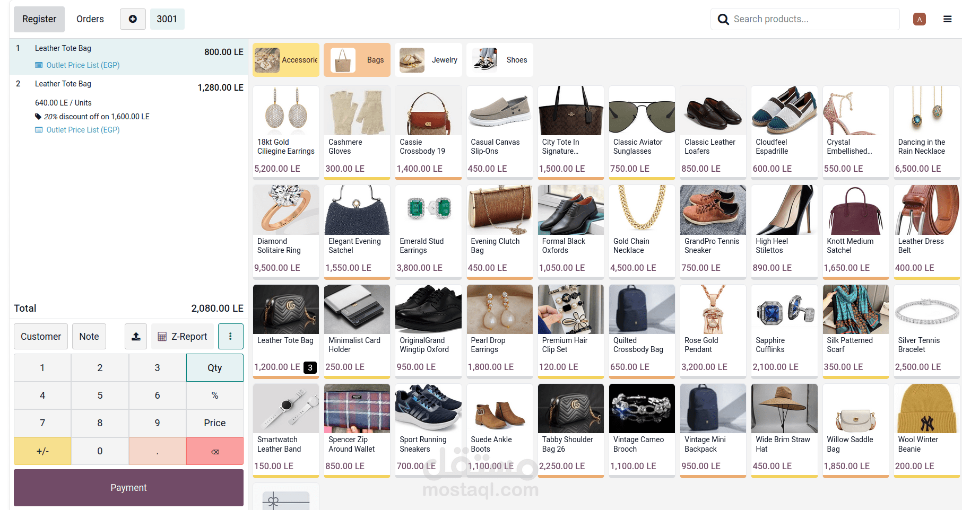The width and height of the screenshot is (962, 510).
Task: Click the new order plus icon
Action: pos(133,19)
